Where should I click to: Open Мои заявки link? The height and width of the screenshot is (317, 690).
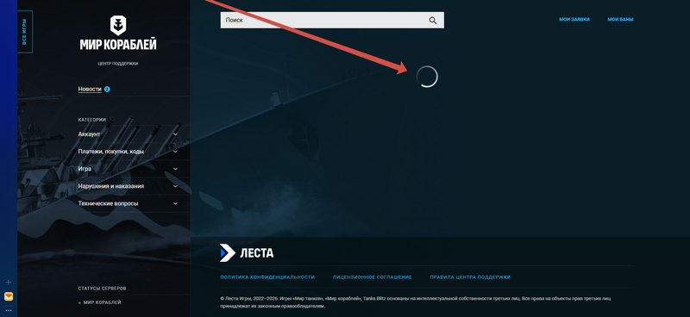(x=574, y=19)
